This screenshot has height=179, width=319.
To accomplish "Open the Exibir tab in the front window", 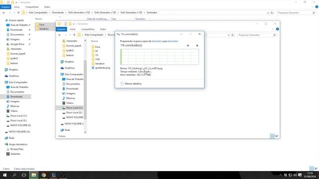I will tap(103, 29).
